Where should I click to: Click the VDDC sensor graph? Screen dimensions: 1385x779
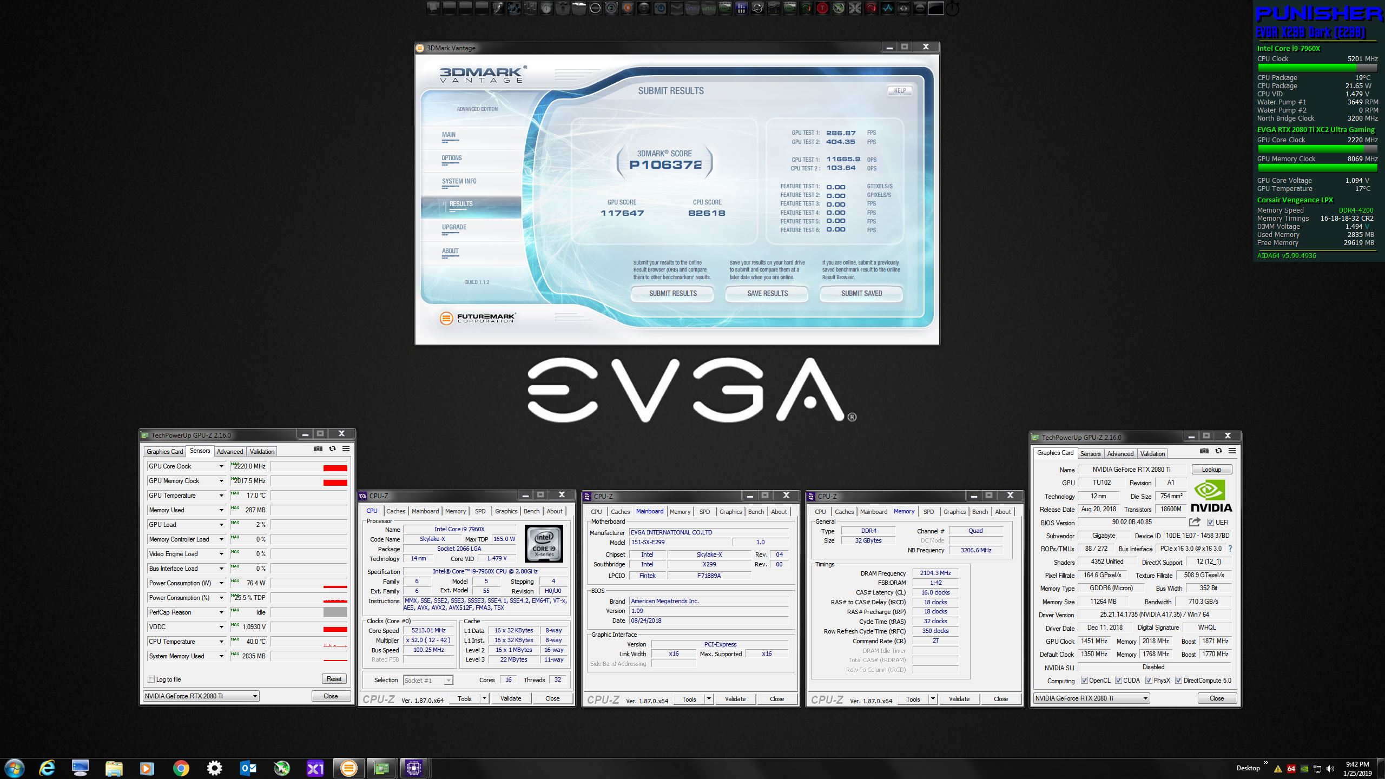pos(309,627)
